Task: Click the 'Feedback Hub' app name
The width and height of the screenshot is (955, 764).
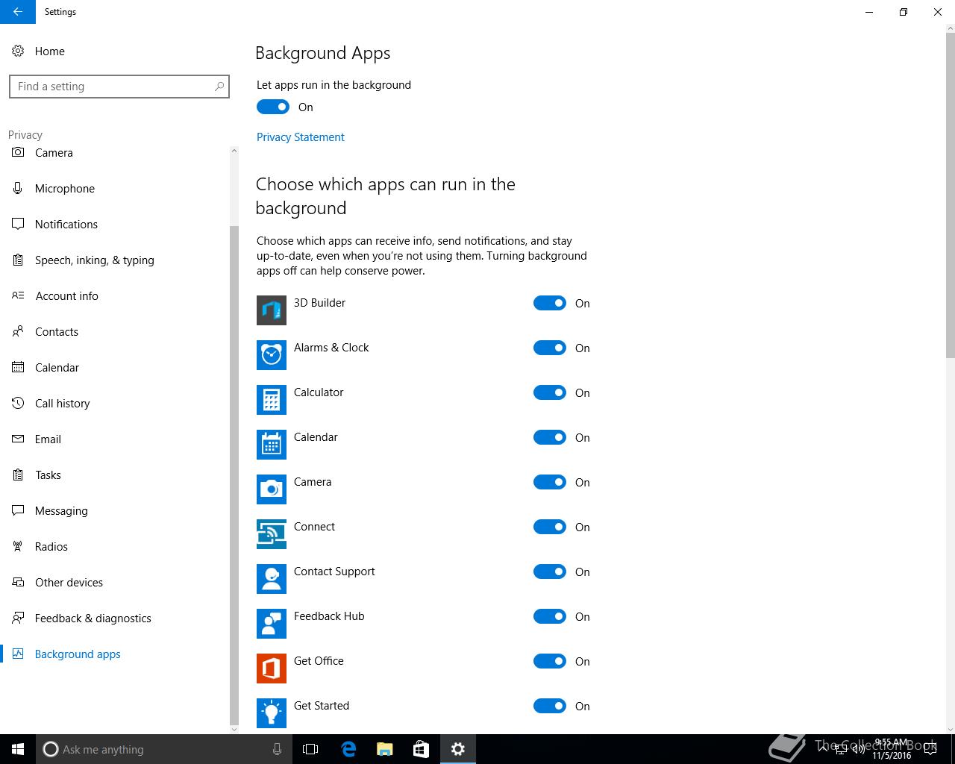Action: coord(329,616)
